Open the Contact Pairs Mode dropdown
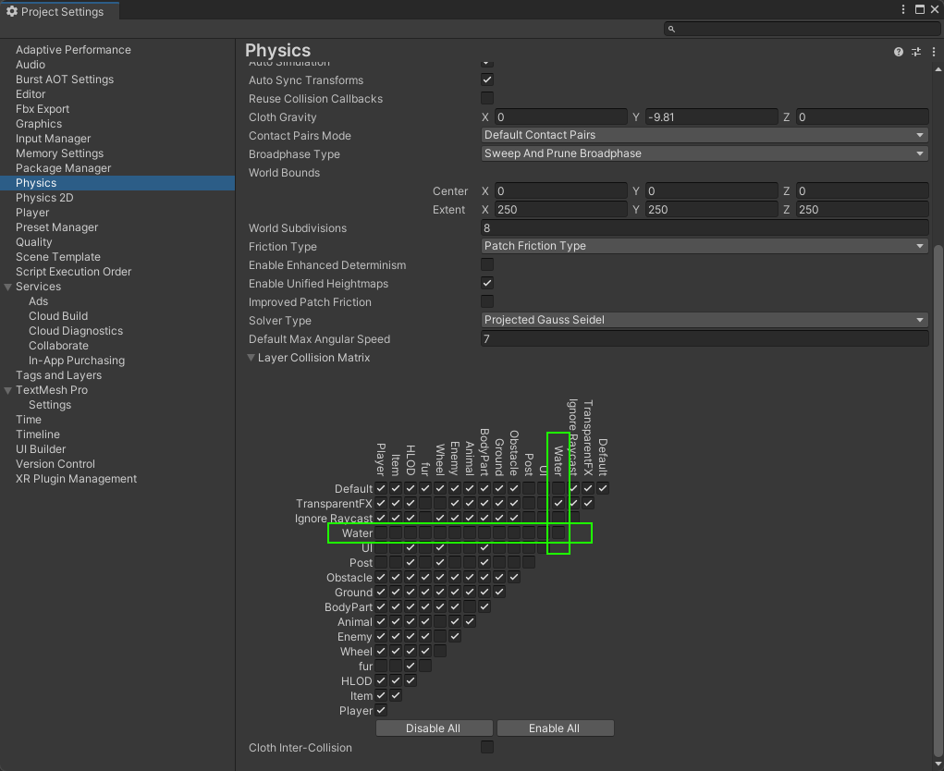944x771 pixels. [705, 136]
